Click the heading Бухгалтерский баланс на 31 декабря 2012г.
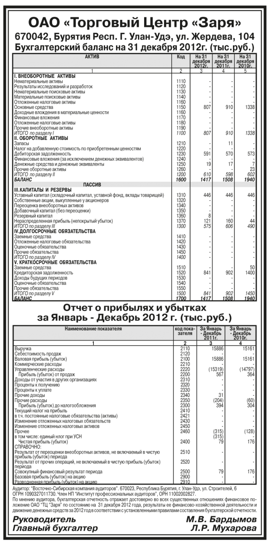 point(135,47)
